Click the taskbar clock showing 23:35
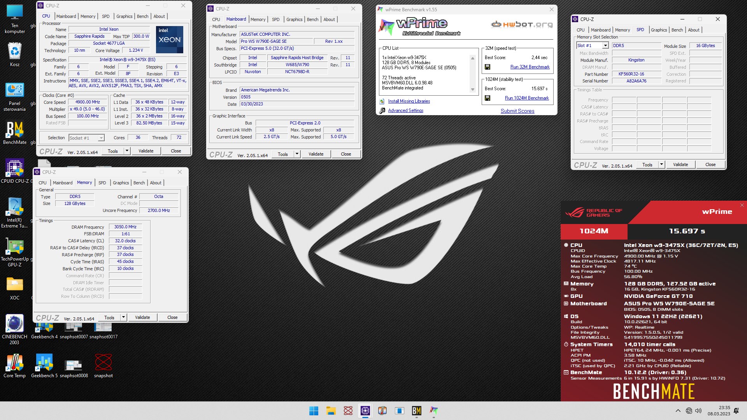Screen dimensions: 747x420 719,411
